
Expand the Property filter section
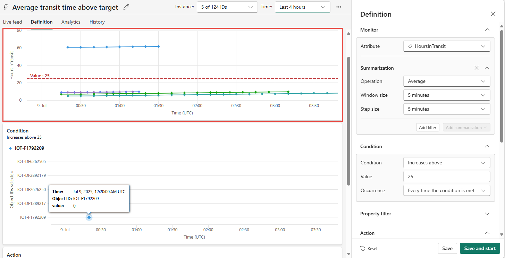[x=487, y=214]
